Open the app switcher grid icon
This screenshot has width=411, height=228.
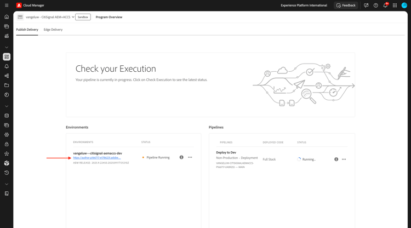(x=395, y=5)
